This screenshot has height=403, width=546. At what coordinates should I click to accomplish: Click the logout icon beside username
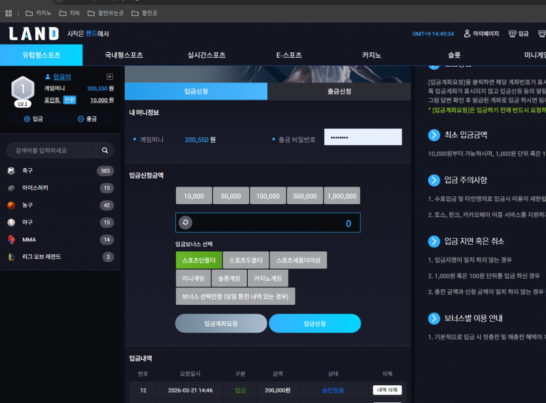tap(109, 77)
